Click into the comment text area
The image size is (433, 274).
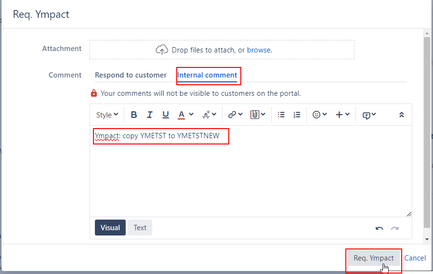(251, 171)
